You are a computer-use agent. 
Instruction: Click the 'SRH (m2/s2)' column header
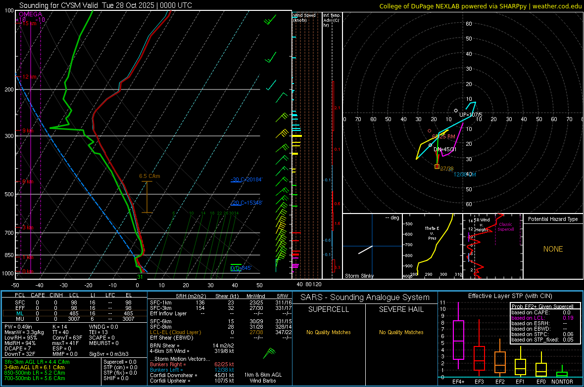pos(191,296)
